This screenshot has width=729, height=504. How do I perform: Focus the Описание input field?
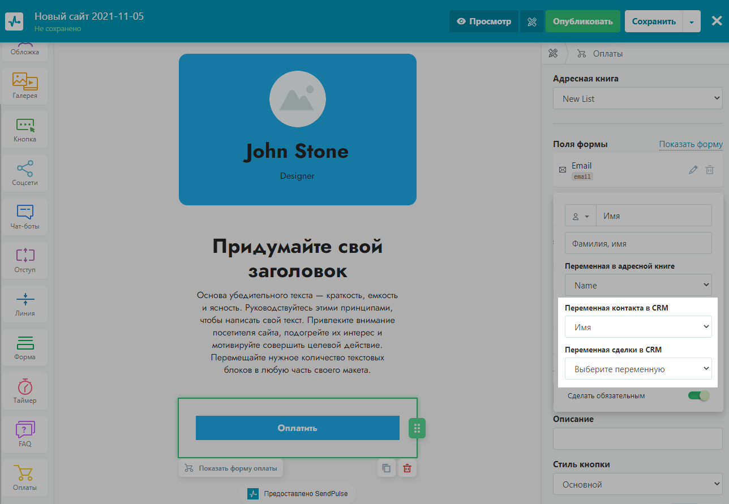click(x=638, y=438)
